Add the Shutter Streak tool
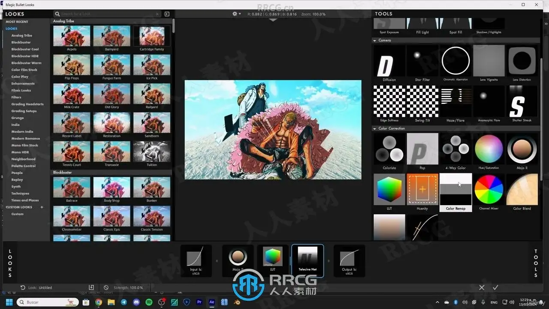 click(x=522, y=104)
